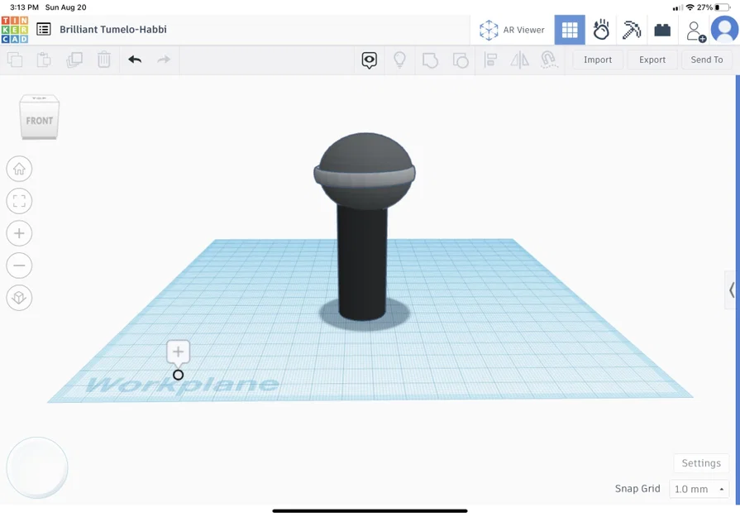This screenshot has width=740, height=517.
Task: Delete the selected shape
Action: [x=104, y=60]
